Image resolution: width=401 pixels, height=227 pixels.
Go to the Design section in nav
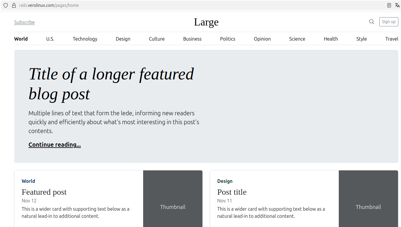[123, 39]
